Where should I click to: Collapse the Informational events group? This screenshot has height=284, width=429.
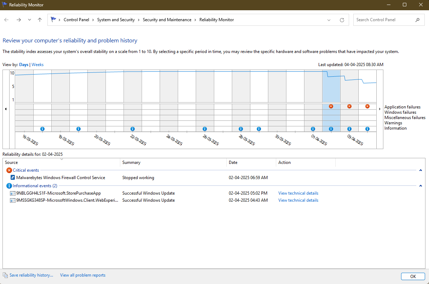pyautogui.click(x=421, y=186)
